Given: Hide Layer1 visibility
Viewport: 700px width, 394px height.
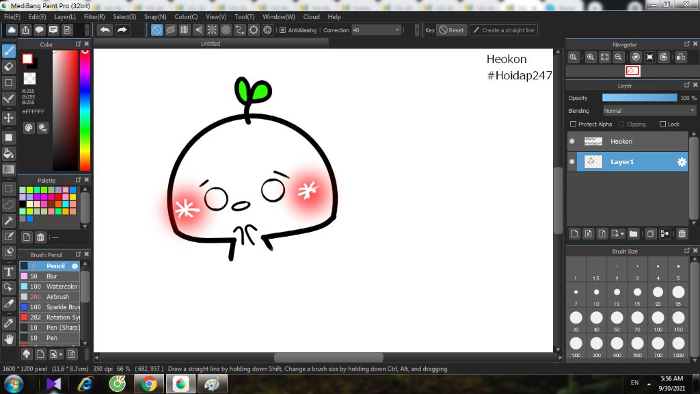Looking at the screenshot, I should coord(572,161).
